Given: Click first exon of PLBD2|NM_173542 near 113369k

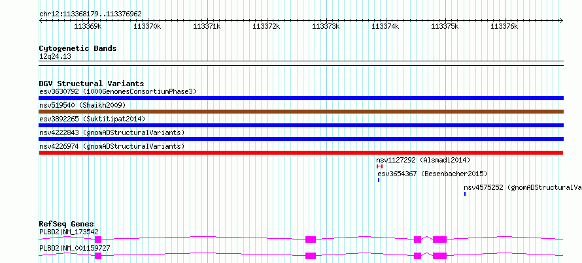Looking at the screenshot, I should (x=98, y=240).
